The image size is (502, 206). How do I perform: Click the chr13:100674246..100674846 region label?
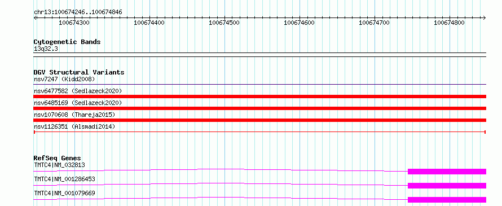78,12
